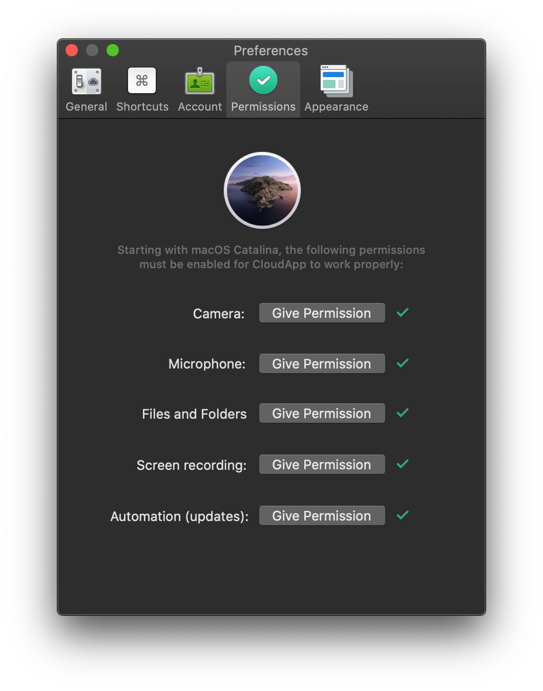Viewport: 543px width, 691px height.
Task: Click the checkmark beside Files and Folders
Action: [403, 413]
